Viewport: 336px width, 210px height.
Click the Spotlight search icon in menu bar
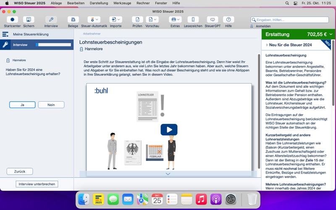click(287, 3)
